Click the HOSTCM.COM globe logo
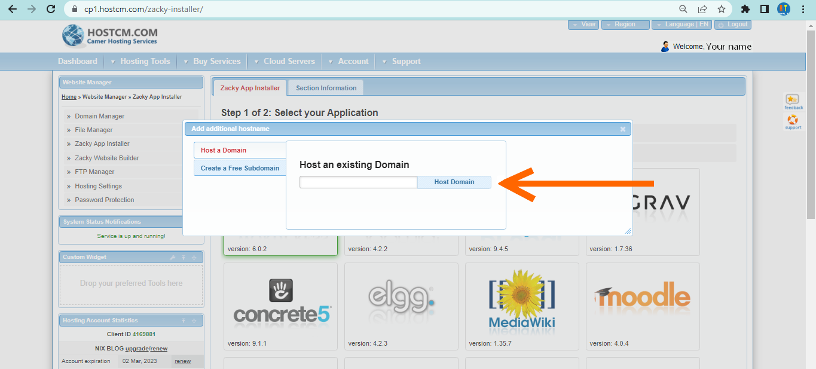 click(74, 35)
